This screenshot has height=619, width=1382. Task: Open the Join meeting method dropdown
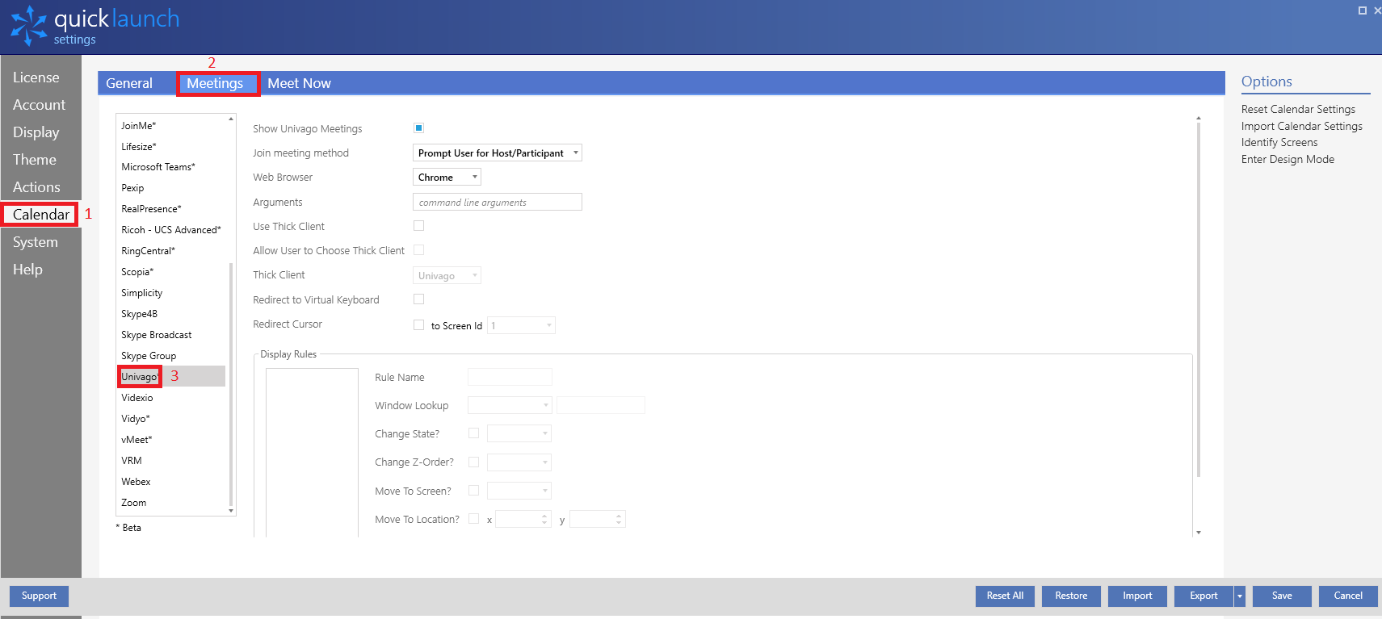coord(498,153)
